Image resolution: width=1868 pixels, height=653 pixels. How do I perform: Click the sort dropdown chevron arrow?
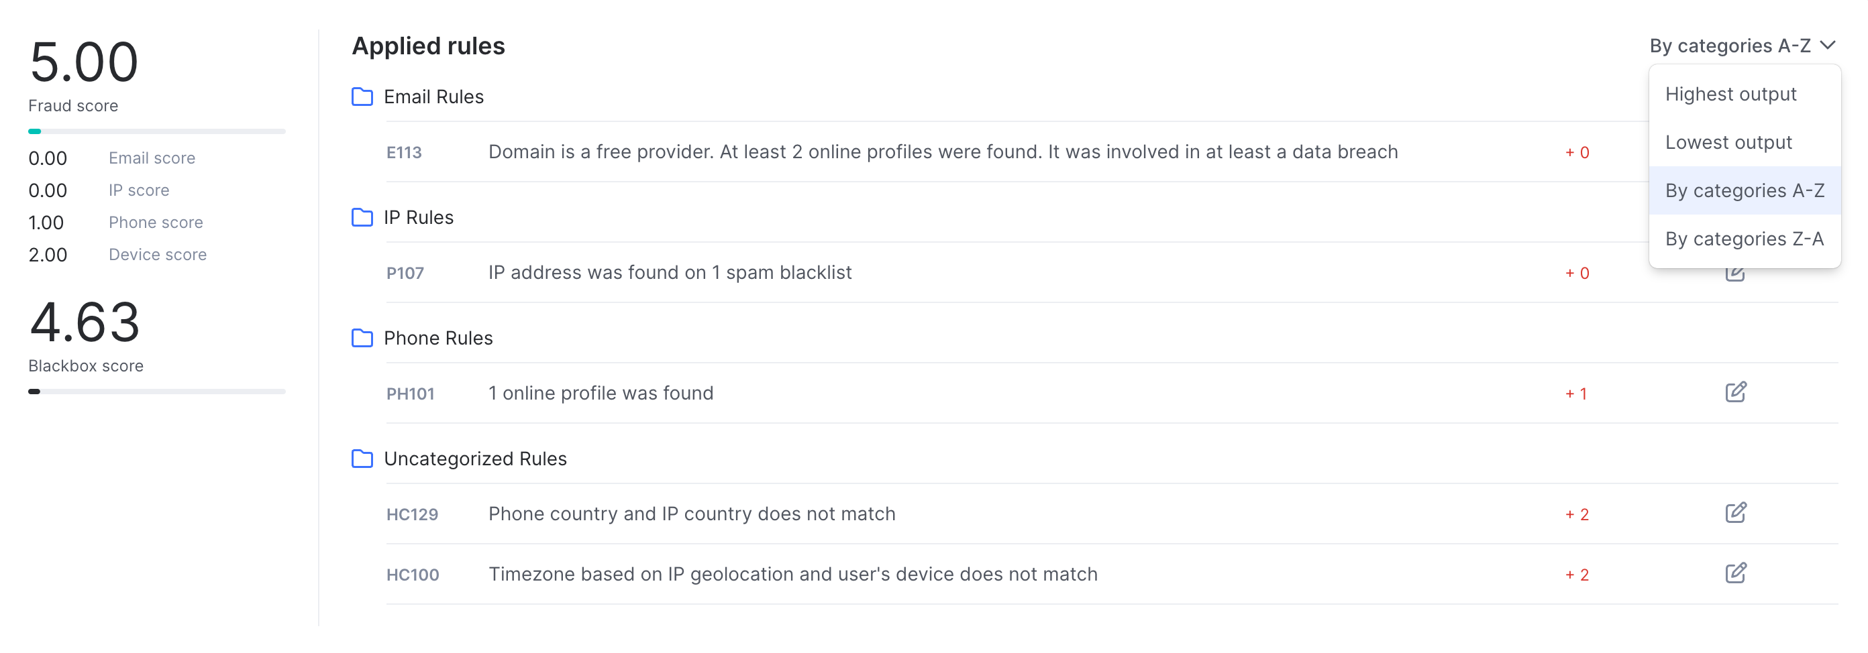1828,46
